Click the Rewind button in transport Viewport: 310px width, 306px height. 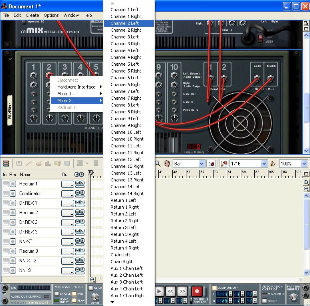pyautogui.click(x=170, y=291)
